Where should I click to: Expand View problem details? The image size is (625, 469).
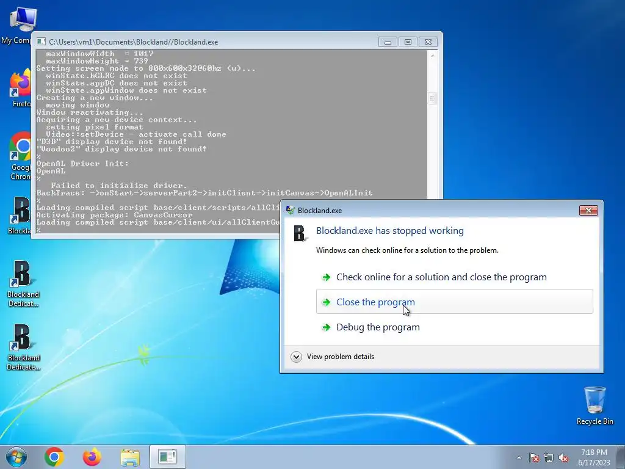point(333,357)
